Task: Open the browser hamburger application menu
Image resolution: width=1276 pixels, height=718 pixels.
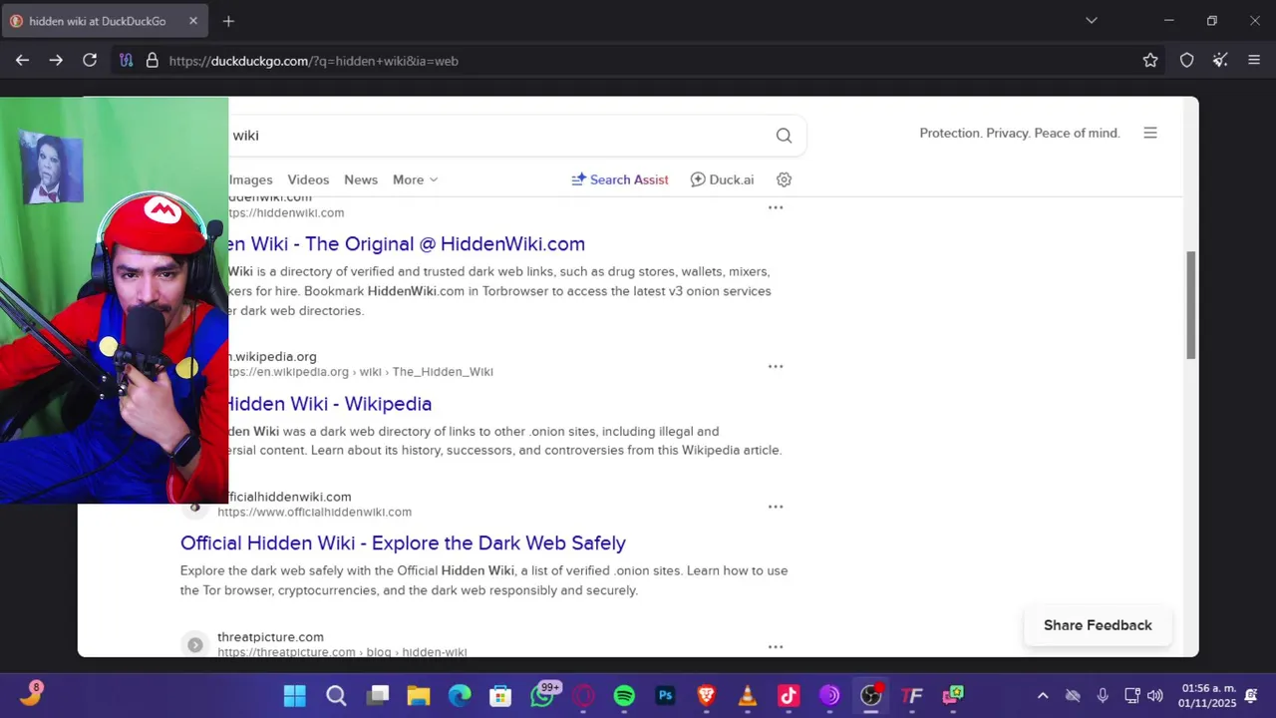Action: tap(1254, 61)
